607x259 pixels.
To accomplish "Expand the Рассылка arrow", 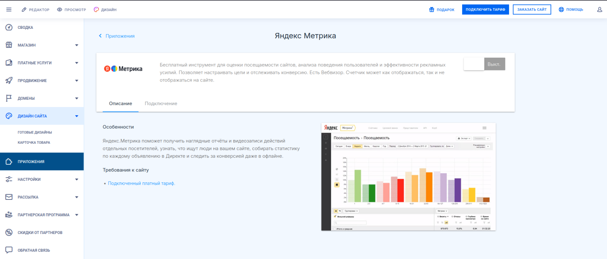I will pyautogui.click(x=77, y=197).
